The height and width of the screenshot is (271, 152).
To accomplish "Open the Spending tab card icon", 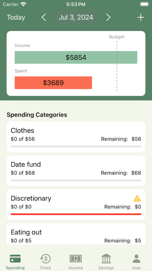I will click(x=15, y=259).
